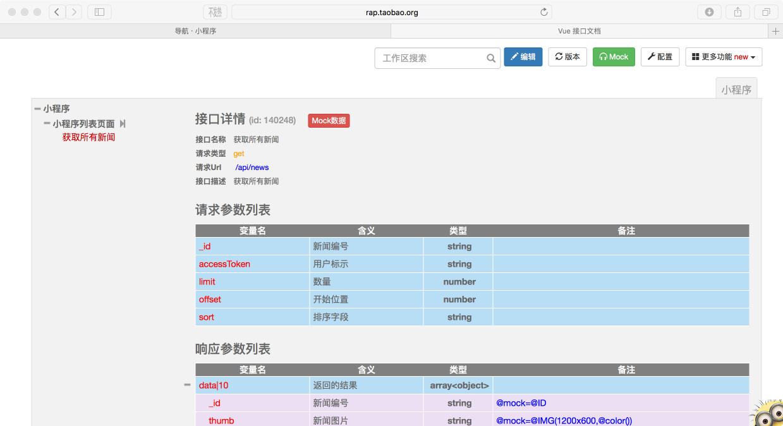The image size is (783, 426).
Task: Activate the green Mock headphones icon
Action: tap(604, 57)
